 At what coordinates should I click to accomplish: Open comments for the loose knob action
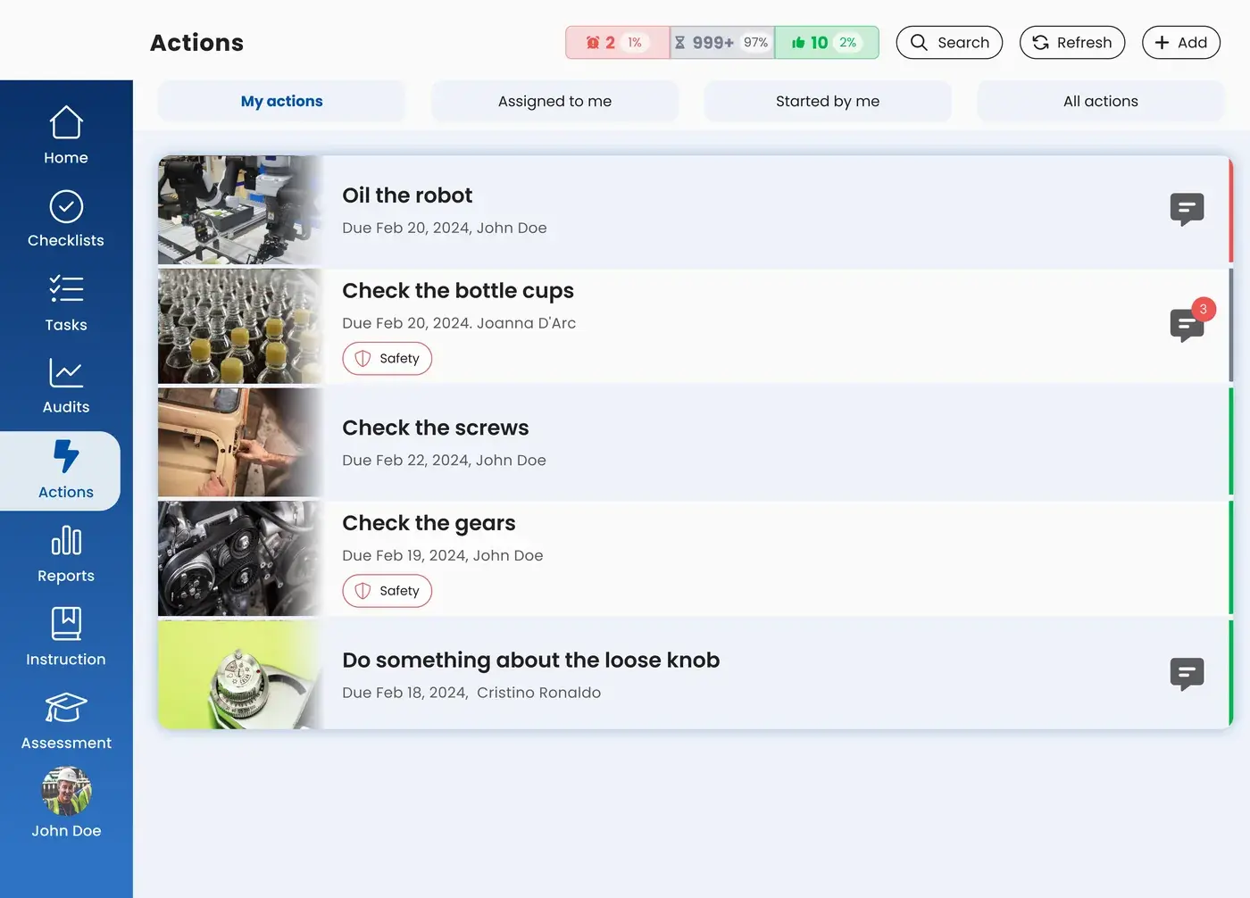click(x=1187, y=674)
